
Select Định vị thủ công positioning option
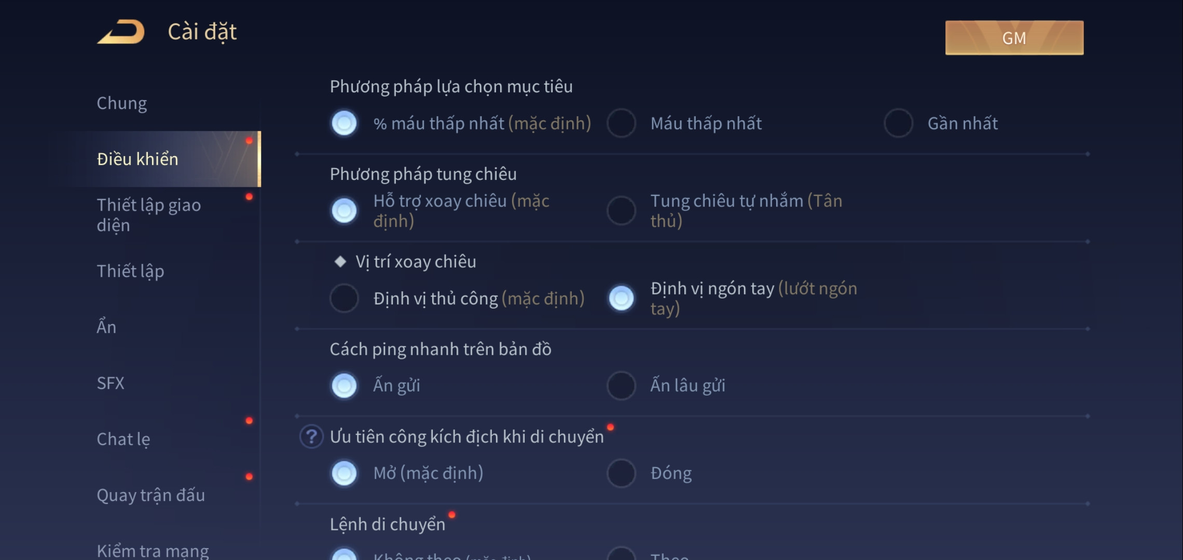345,298
